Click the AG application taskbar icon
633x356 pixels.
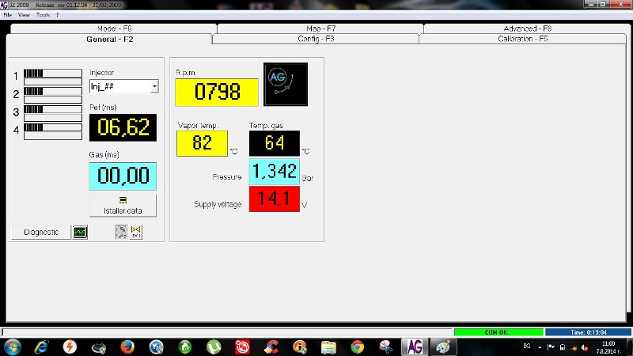(x=413, y=347)
